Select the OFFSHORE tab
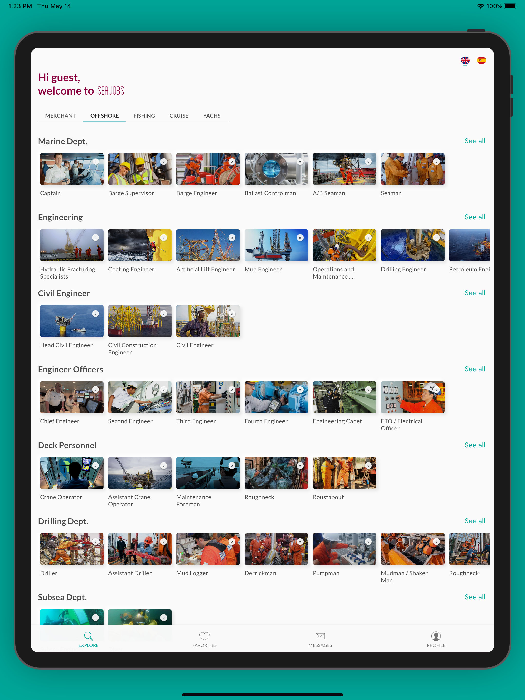 pos(105,116)
